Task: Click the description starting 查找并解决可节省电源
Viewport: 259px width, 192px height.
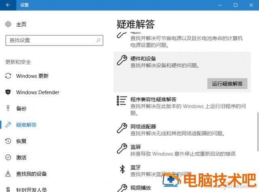Action: coord(187,41)
